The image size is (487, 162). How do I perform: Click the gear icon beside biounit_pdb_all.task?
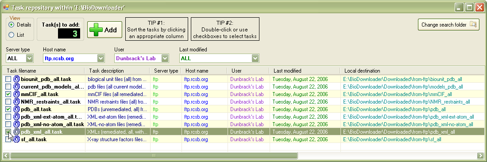(16, 79)
